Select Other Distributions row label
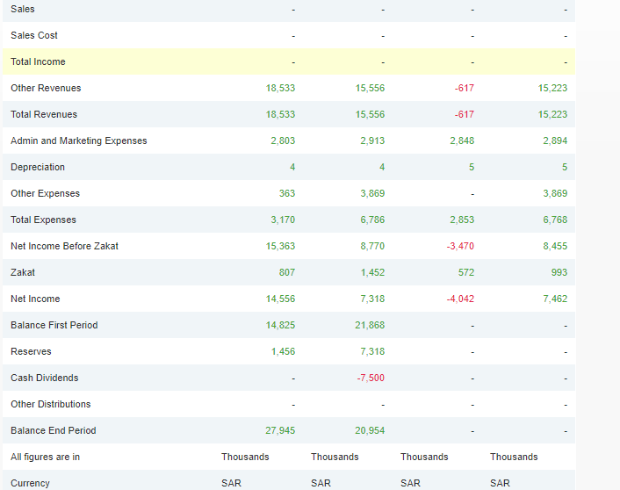This screenshot has height=490, width=620. [x=51, y=404]
